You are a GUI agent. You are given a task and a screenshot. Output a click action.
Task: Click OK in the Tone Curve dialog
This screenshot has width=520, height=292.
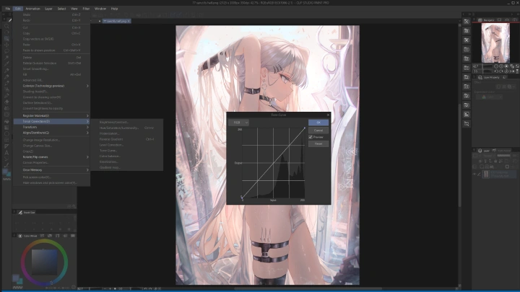pos(318,123)
